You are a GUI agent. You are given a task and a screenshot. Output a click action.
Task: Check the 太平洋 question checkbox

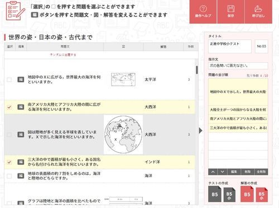pyautogui.click(x=9, y=80)
